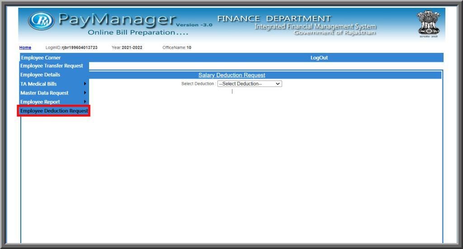
Task: Click the LoginID value rjbr199604013723
Action: 80,47
